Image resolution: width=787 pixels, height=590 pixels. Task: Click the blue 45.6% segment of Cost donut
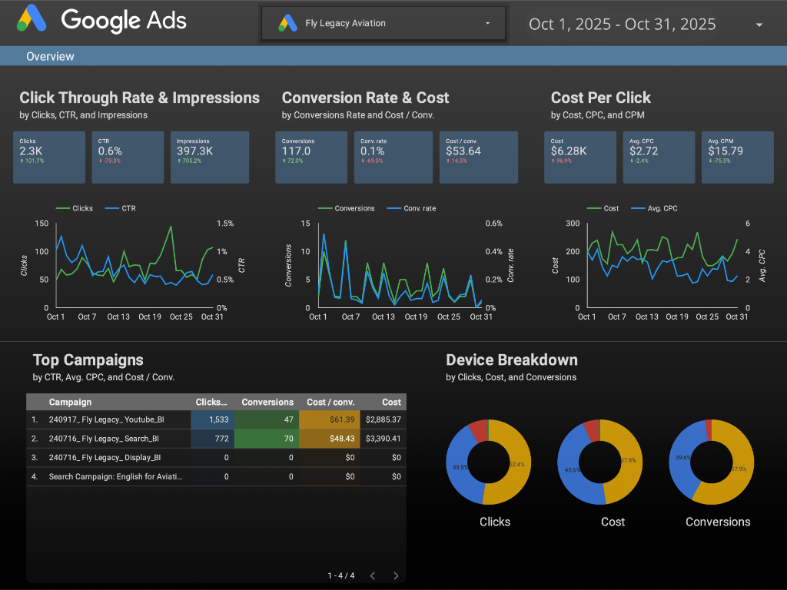tap(569, 471)
